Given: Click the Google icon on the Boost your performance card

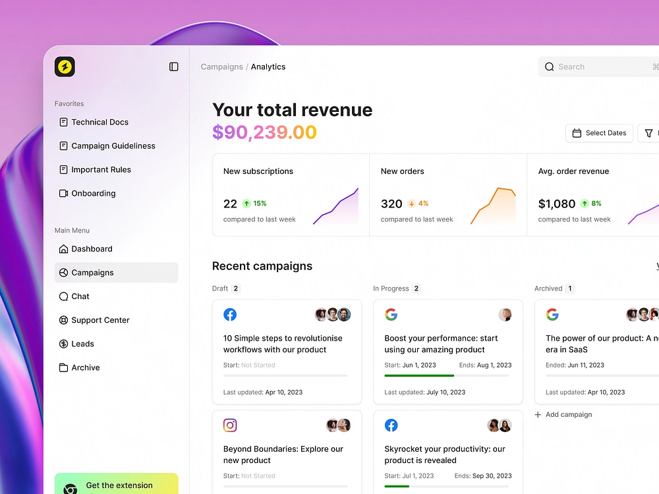Looking at the screenshot, I should [x=391, y=315].
